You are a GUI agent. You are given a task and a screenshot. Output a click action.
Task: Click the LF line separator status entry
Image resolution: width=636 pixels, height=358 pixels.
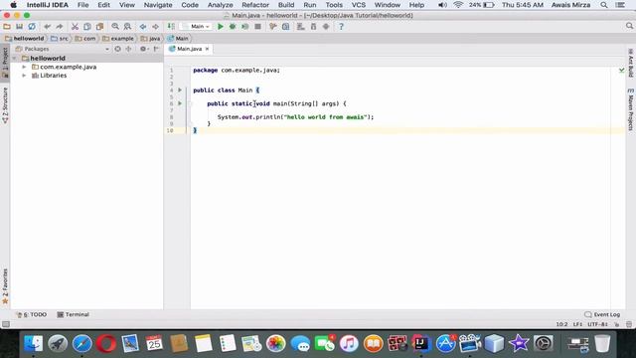pos(577,324)
